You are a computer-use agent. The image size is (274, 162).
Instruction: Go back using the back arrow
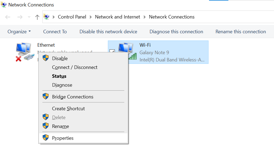click(8, 17)
